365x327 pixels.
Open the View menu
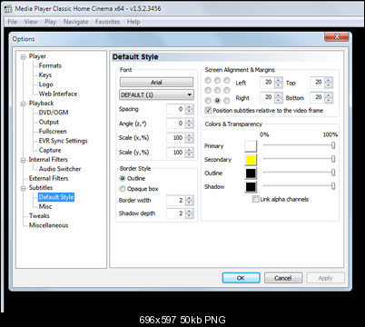31,22
